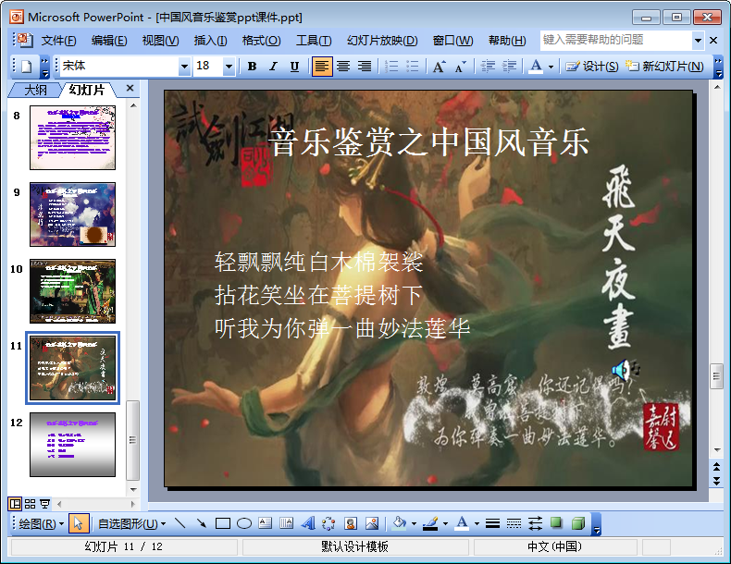Image resolution: width=731 pixels, height=564 pixels.
Task: Select the Line drawing tool
Action: 180,524
